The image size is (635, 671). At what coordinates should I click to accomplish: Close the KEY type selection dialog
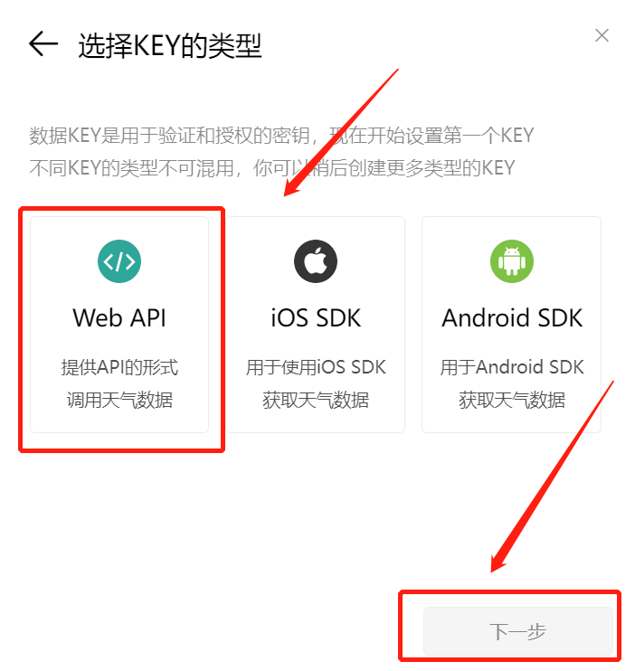coord(602,35)
